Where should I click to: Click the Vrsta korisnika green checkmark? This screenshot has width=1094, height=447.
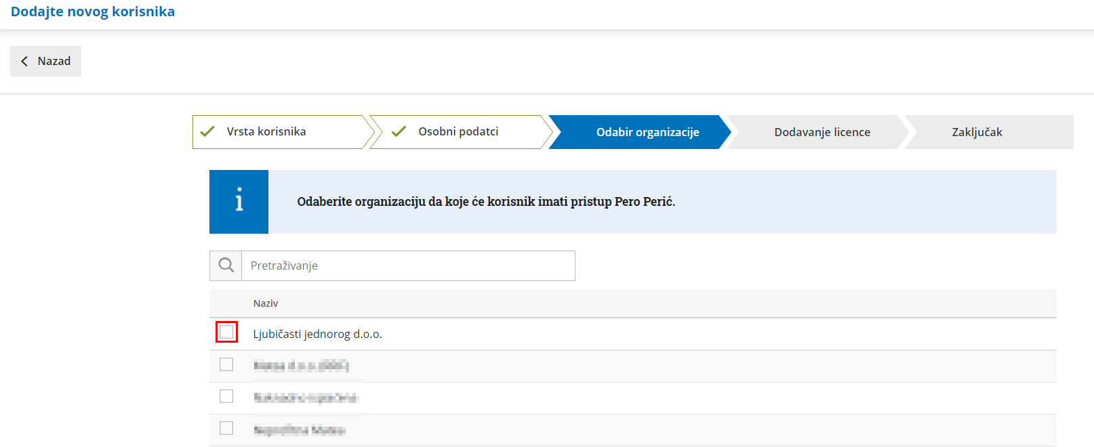click(207, 131)
